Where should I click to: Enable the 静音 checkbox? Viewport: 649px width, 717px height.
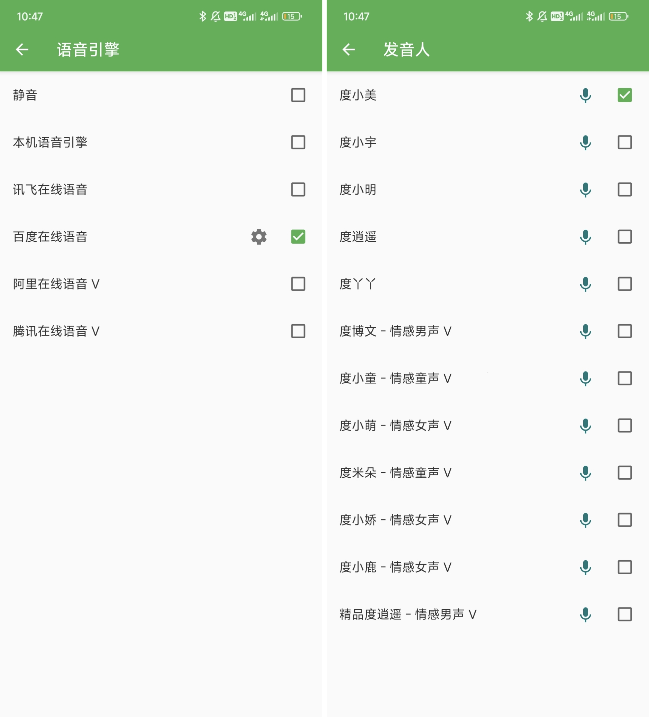[x=298, y=95]
